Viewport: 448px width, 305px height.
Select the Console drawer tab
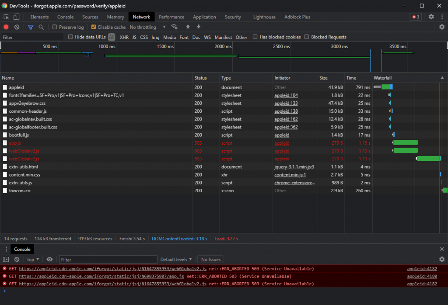point(22,250)
